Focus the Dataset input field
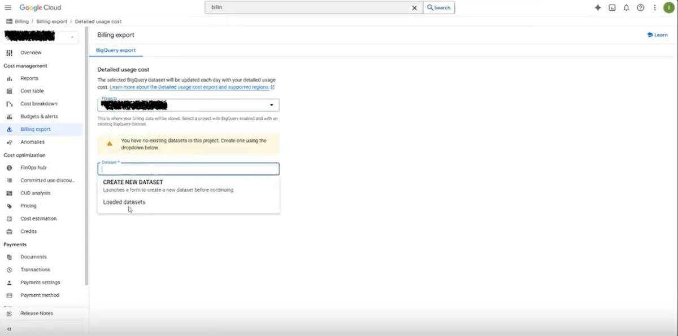Screen dimensions: 678x336 point(188,169)
